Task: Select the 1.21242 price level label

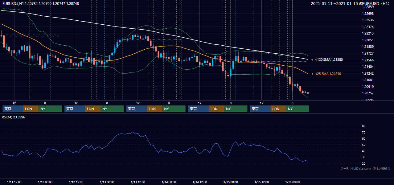Action: 368,73
